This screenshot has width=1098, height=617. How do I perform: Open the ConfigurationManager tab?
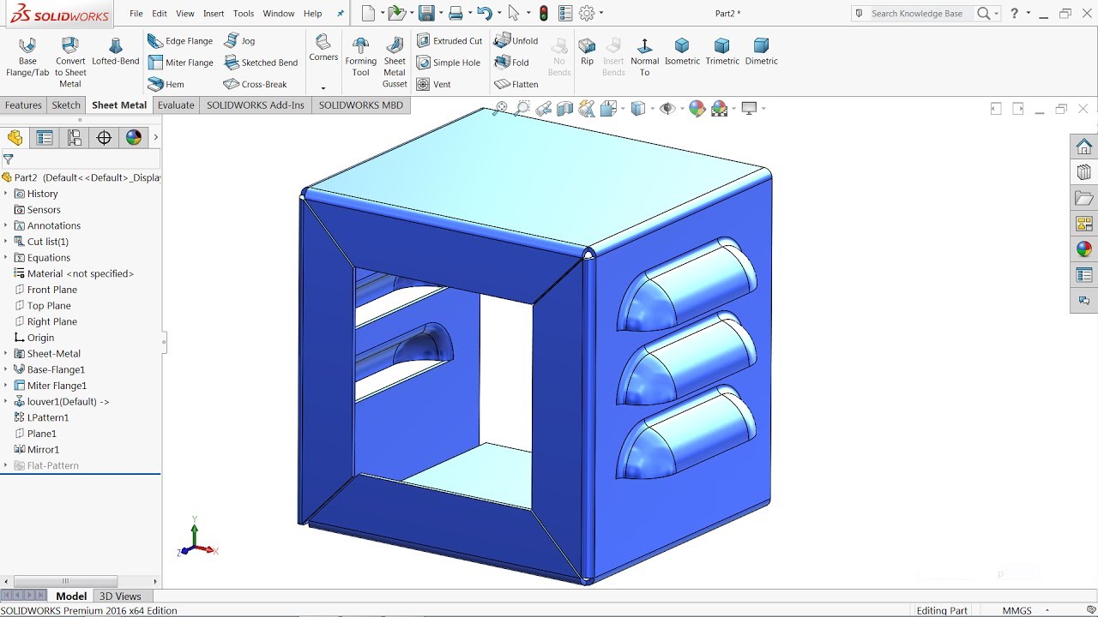click(x=75, y=138)
